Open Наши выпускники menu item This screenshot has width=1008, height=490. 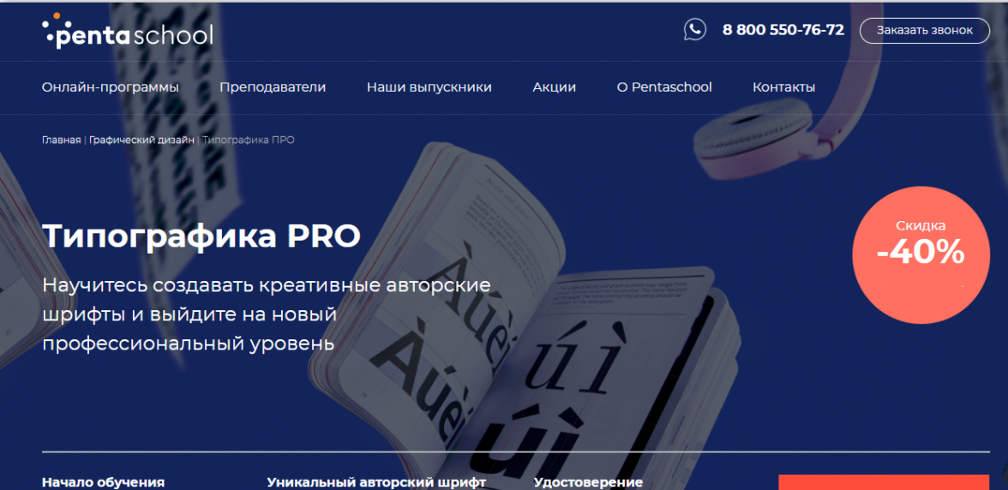(429, 87)
